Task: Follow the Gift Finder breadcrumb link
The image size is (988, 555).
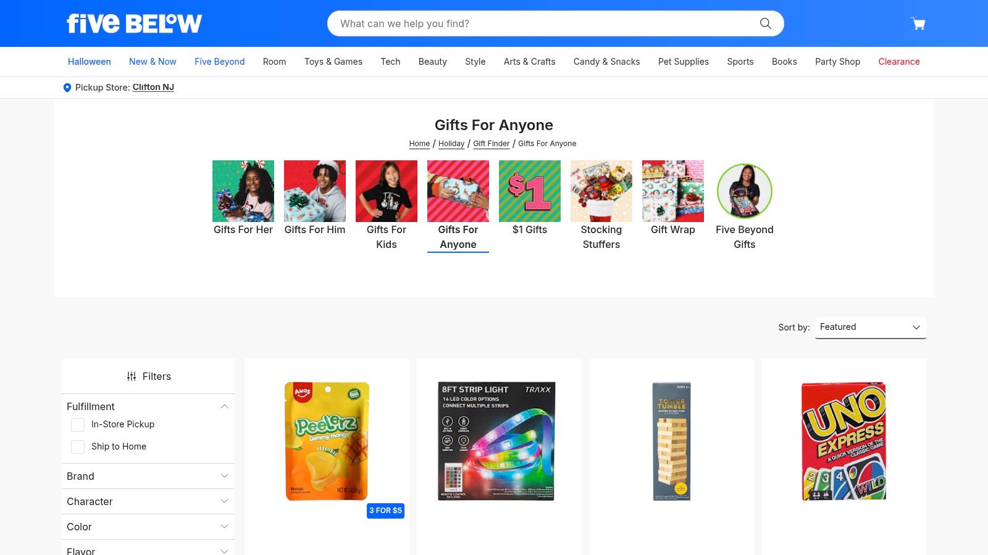Action: tap(492, 144)
